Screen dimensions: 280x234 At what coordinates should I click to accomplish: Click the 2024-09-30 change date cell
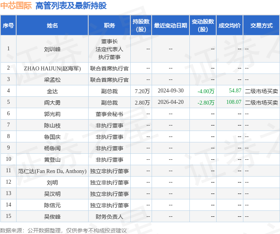coord(171,91)
